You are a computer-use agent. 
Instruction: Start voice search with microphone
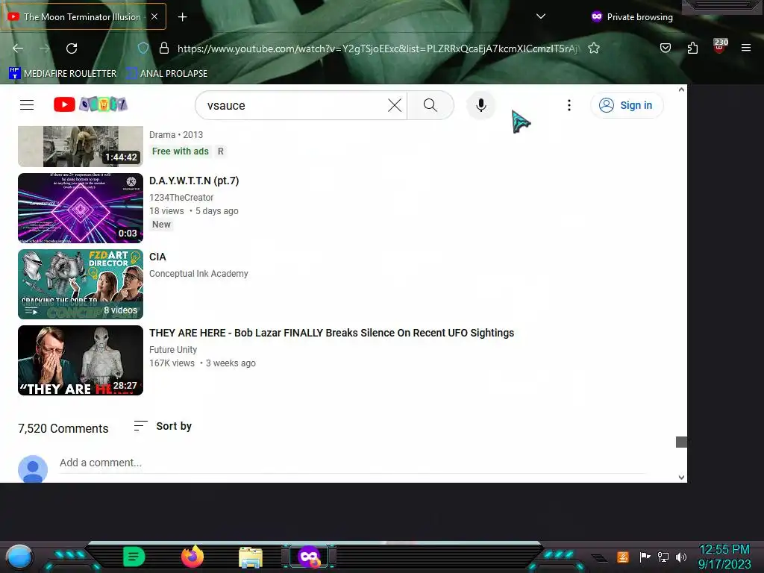(481, 105)
